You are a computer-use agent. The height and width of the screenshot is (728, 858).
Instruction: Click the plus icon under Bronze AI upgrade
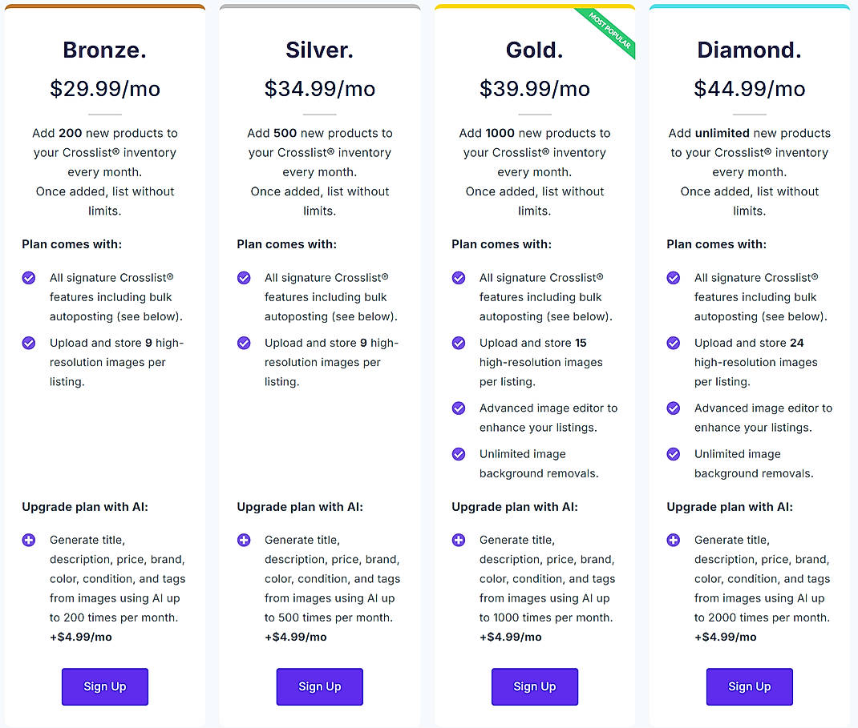[x=29, y=540]
